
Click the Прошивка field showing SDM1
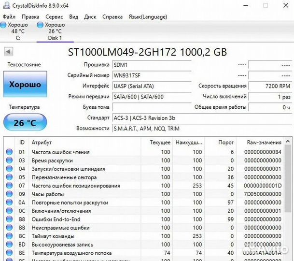pos(152,65)
